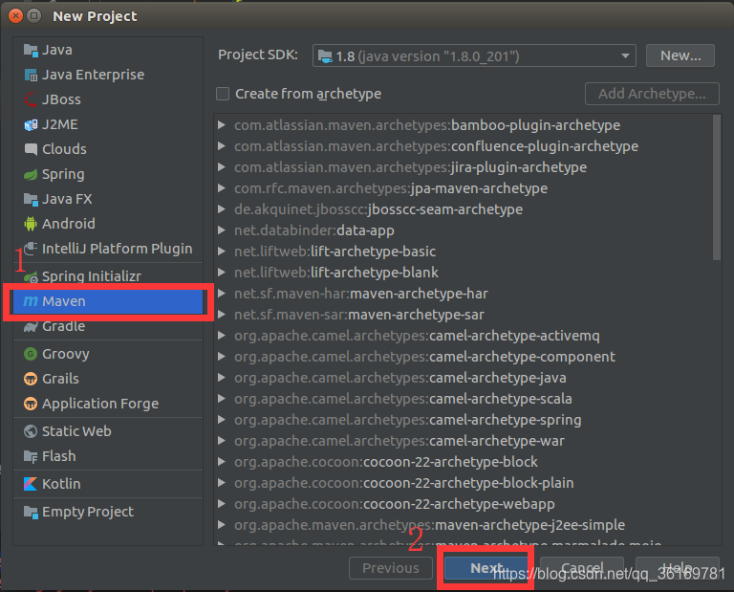Viewport: 734px width, 592px height.
Task: Click the IntelliJ Platform Plugin icon
Action: pos(31,249)
